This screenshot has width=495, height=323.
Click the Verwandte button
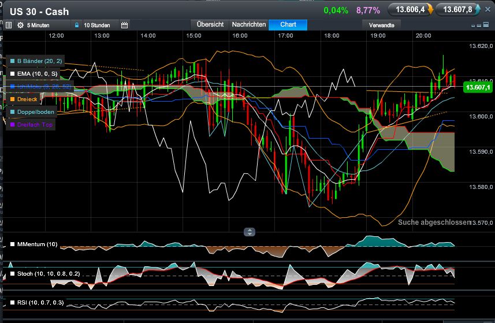381,25
